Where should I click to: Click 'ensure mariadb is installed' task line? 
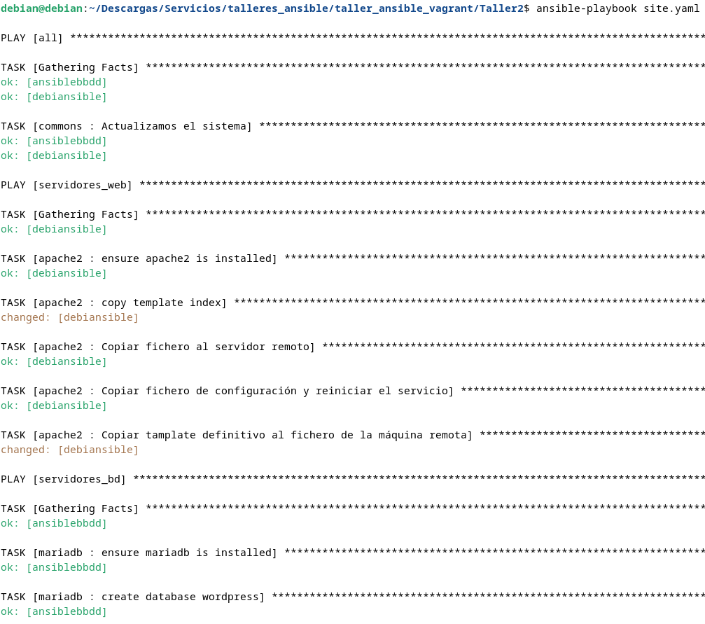click(x=139, y=553)
